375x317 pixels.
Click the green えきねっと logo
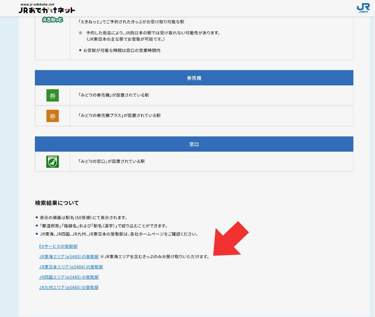pos(52,20)
